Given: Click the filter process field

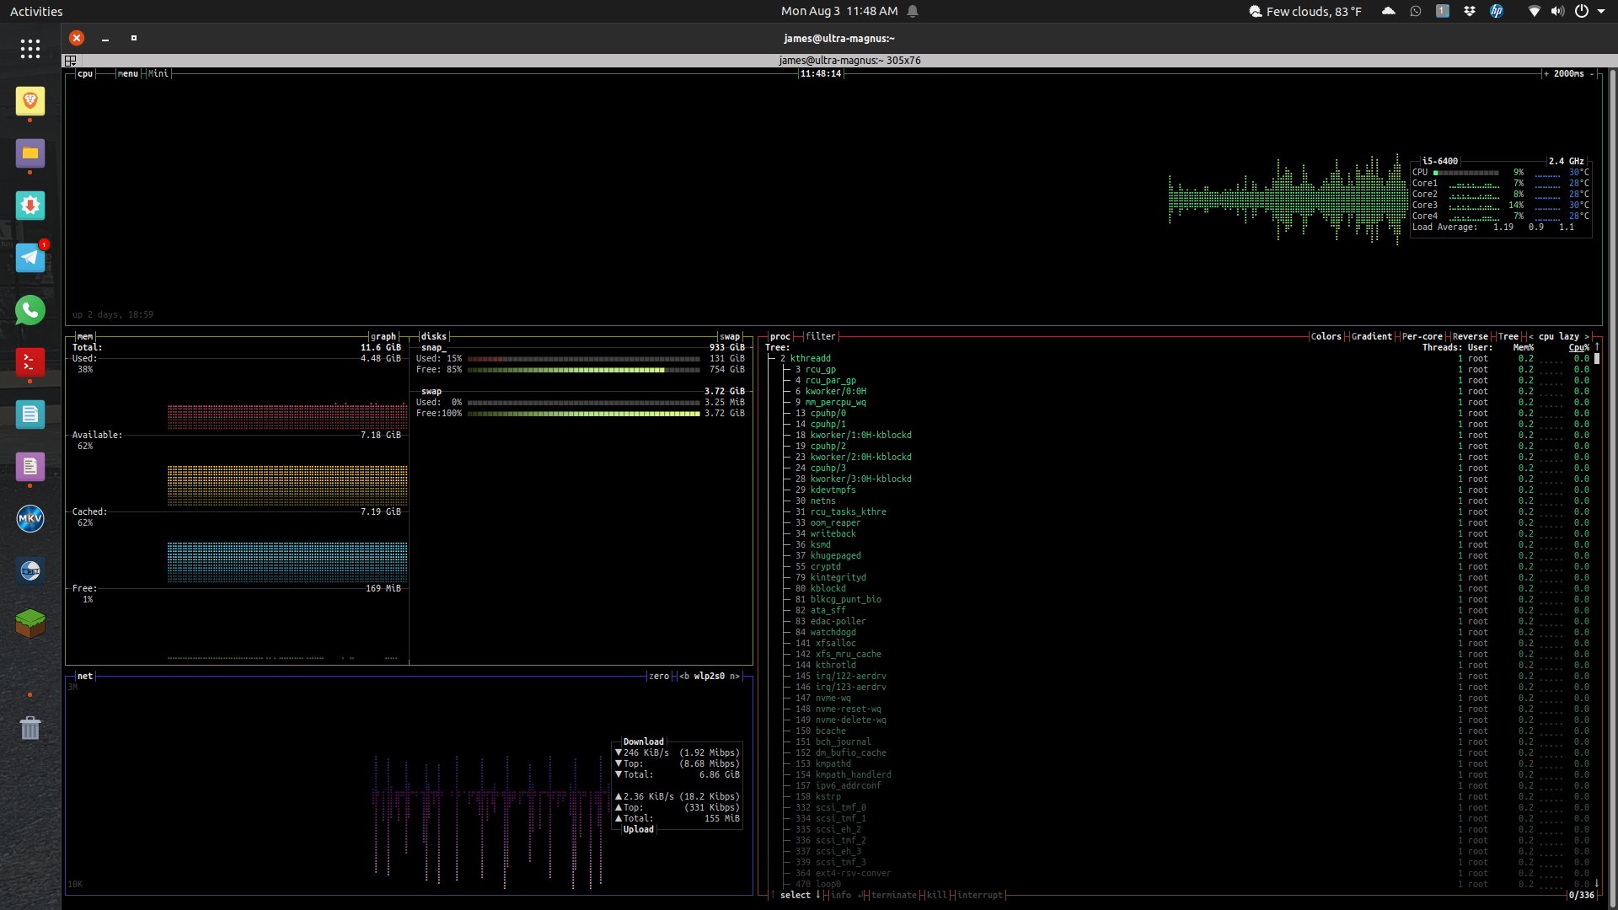Looking at the screenshot, I should coord(820,336).
